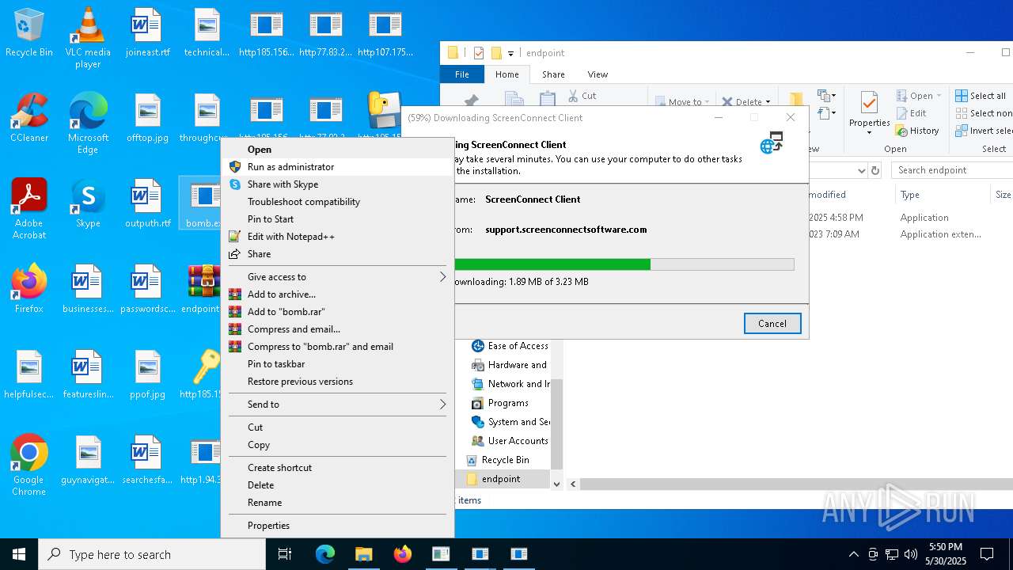Open the Open dropdown arrow in ribbon

click(939, 96)
